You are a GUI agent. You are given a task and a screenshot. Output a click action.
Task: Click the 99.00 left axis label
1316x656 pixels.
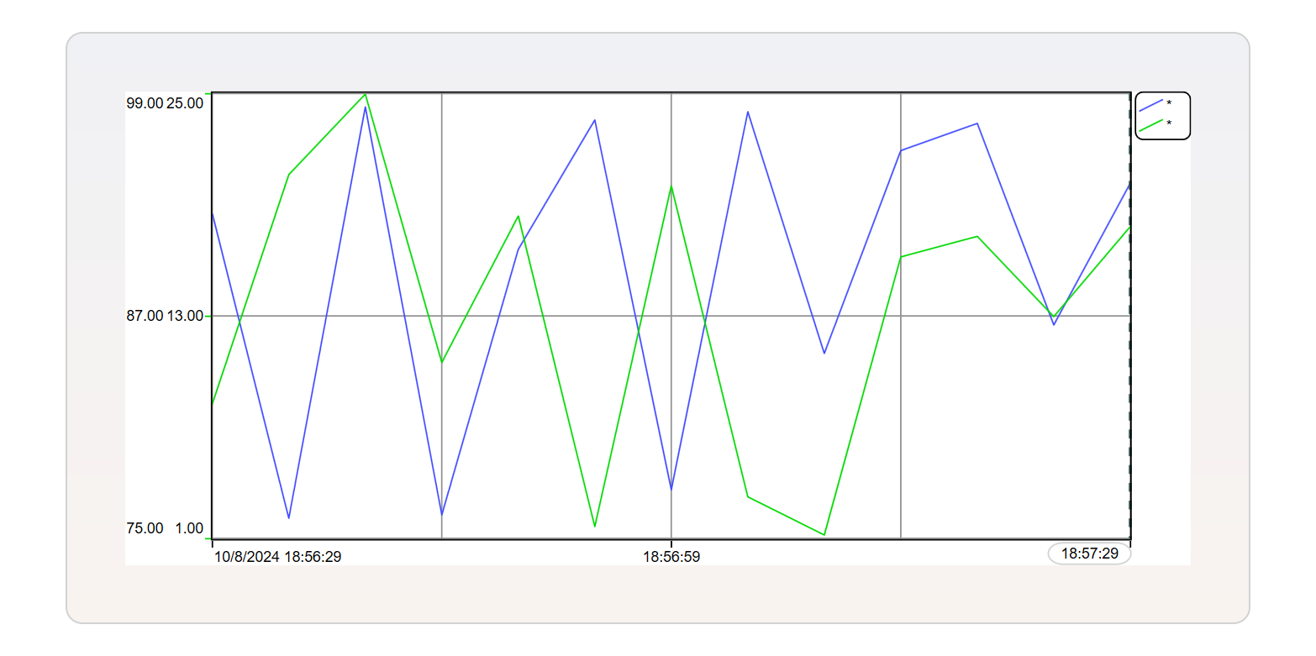click(x=145, y=103)
